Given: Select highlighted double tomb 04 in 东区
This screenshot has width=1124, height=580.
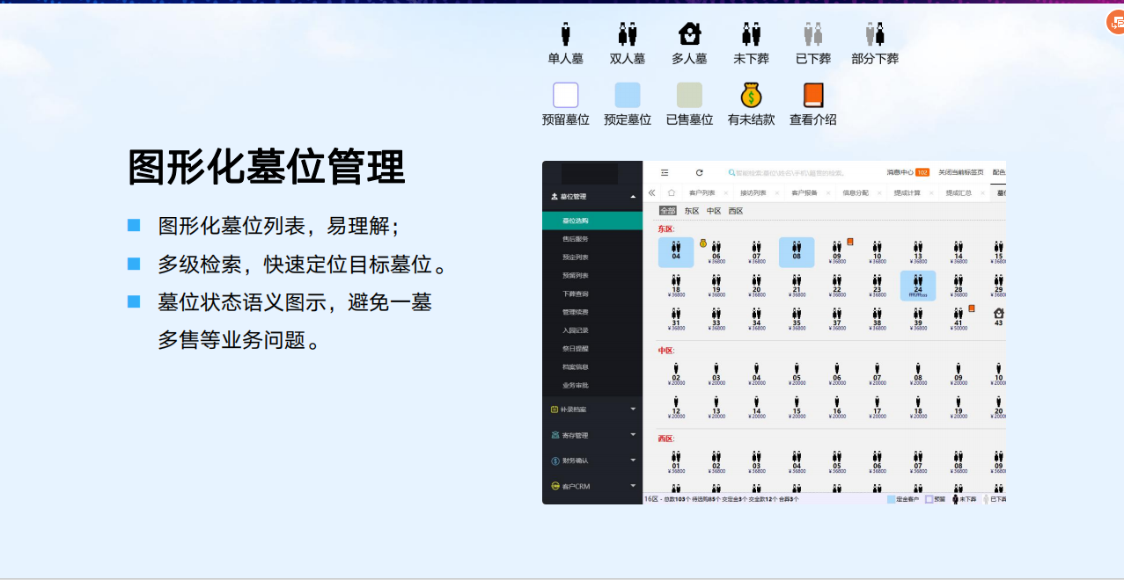Looking at the screenshot, I should [x=676, y=252].
